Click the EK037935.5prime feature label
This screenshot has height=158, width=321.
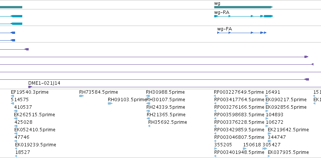[288, 152]
